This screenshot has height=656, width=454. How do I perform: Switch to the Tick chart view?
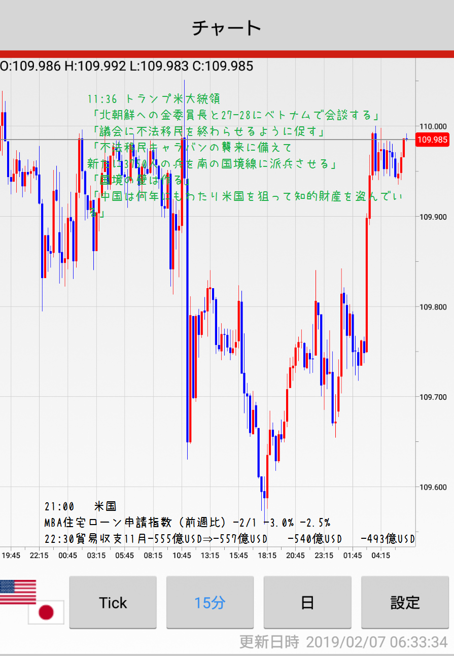pos(113,602)
